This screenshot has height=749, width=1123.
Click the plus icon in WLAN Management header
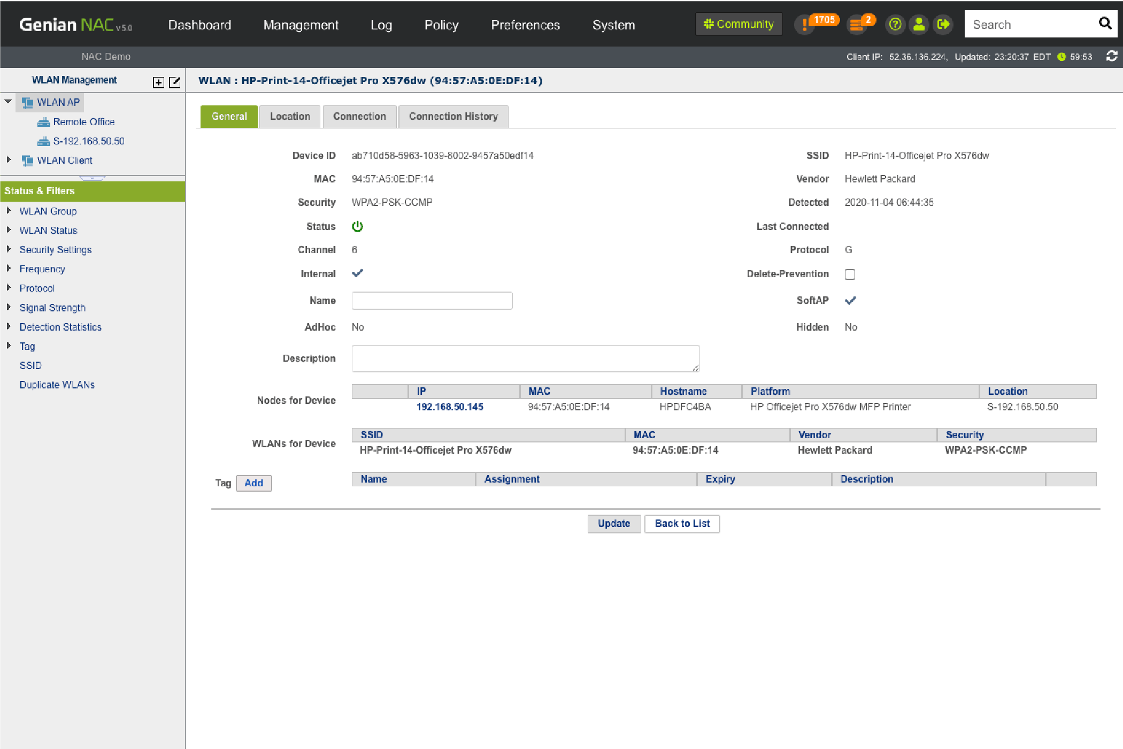point(158,82)
